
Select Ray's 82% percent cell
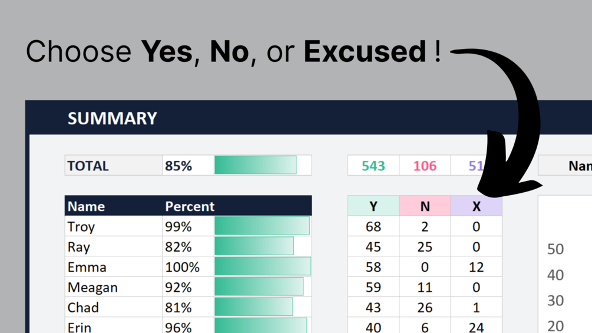tap(178, 247)
